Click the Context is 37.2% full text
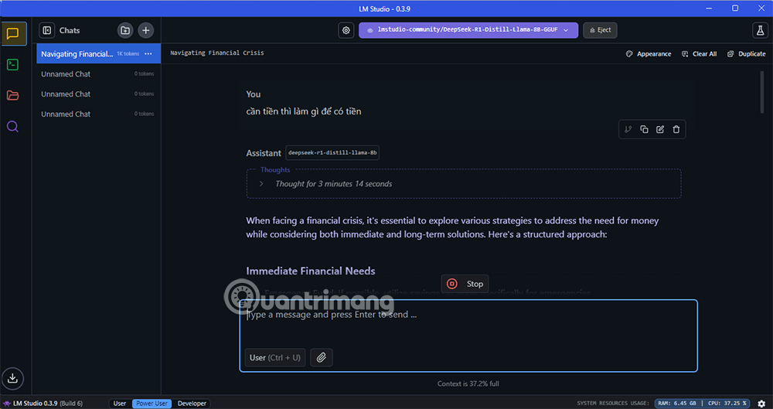Viewport: 773px width, 409px height. (x=468, y=383)
